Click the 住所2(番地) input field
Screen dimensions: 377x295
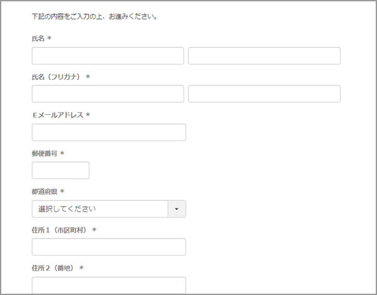(109, 286)
